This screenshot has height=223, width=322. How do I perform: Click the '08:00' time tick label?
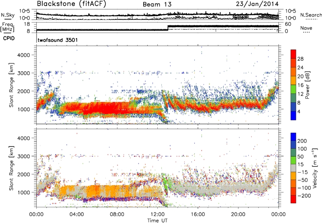click(x=117, y=215)
